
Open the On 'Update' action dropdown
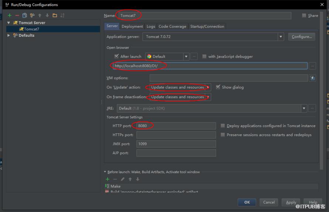click(208, 87)
